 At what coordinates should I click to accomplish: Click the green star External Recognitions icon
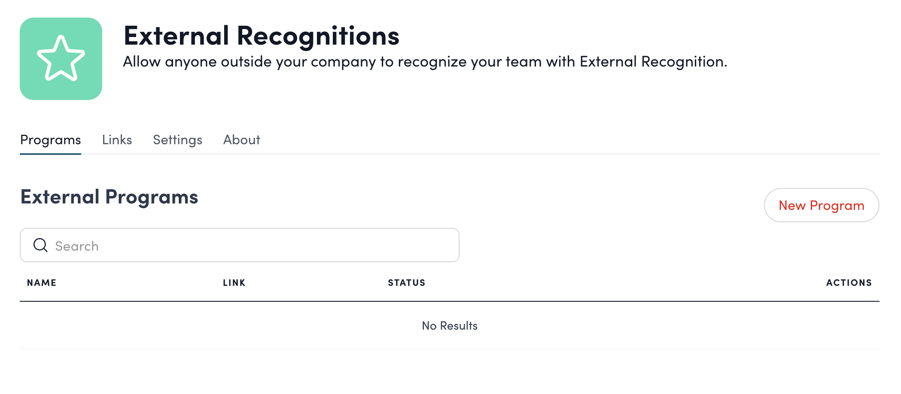[61, 59]
